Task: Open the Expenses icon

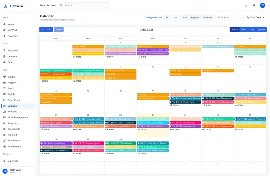Action: click(x=4, y=161)
